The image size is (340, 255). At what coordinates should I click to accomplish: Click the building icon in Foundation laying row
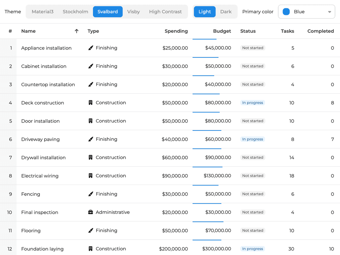(91, 249)
